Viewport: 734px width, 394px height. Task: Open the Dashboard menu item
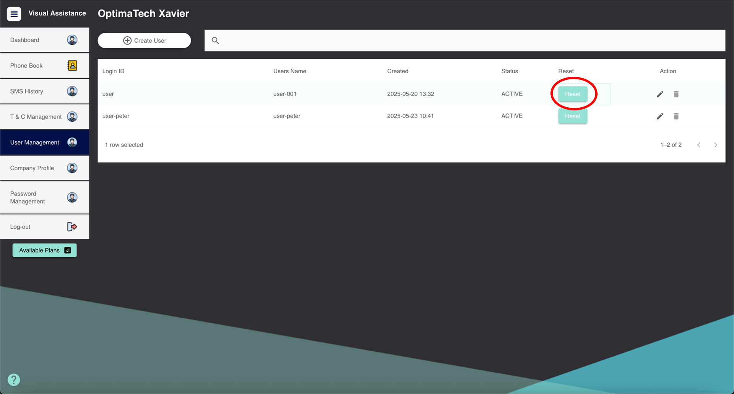coord(44,40)
